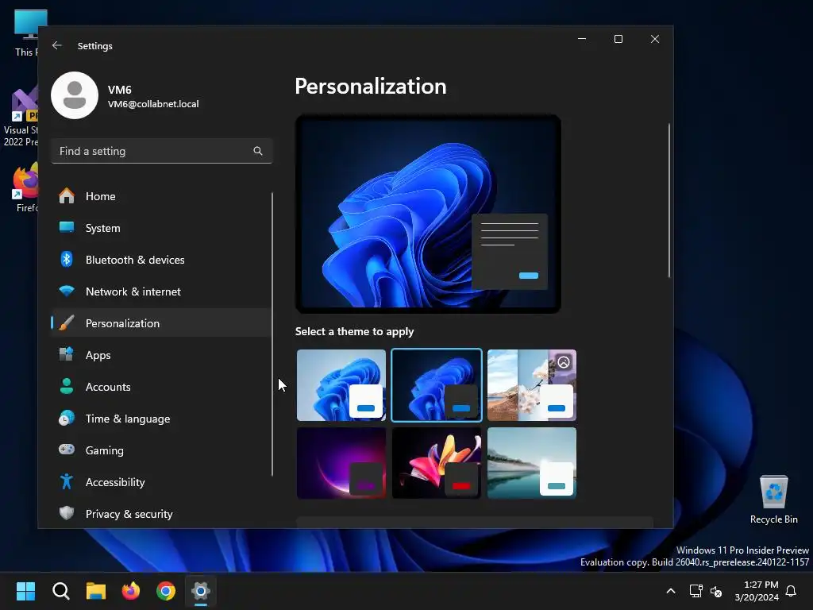Click the network status tray icon
Viewport: 813px width, 610px height.
tap(695, 591)
